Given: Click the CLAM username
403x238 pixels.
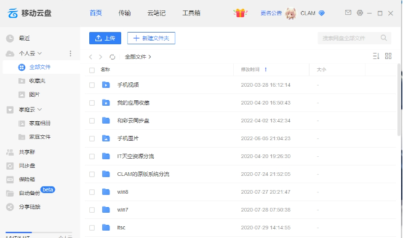Looking at the screenshot, I should (308, 13).
